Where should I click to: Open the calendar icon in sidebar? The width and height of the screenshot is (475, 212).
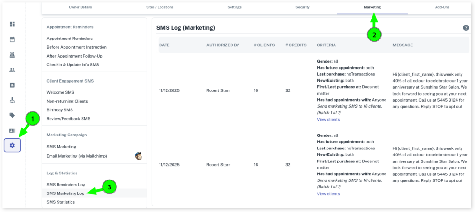[x=12, y=39]
